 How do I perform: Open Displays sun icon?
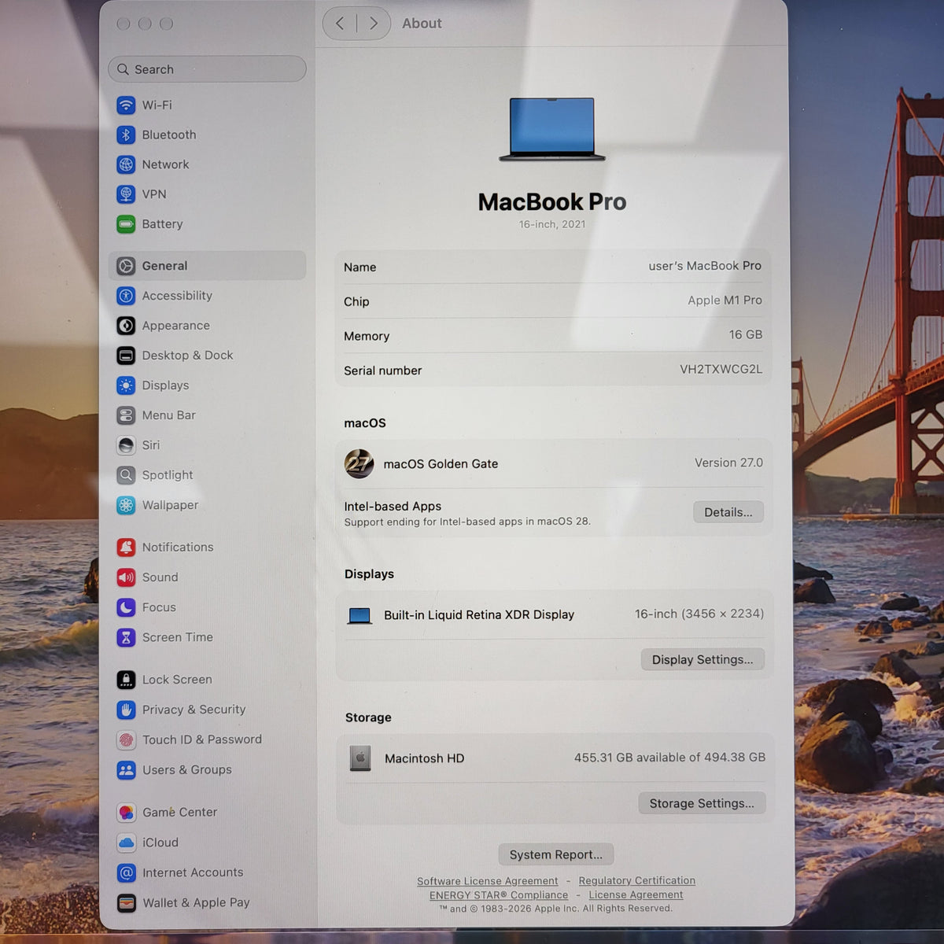point(126,385)
